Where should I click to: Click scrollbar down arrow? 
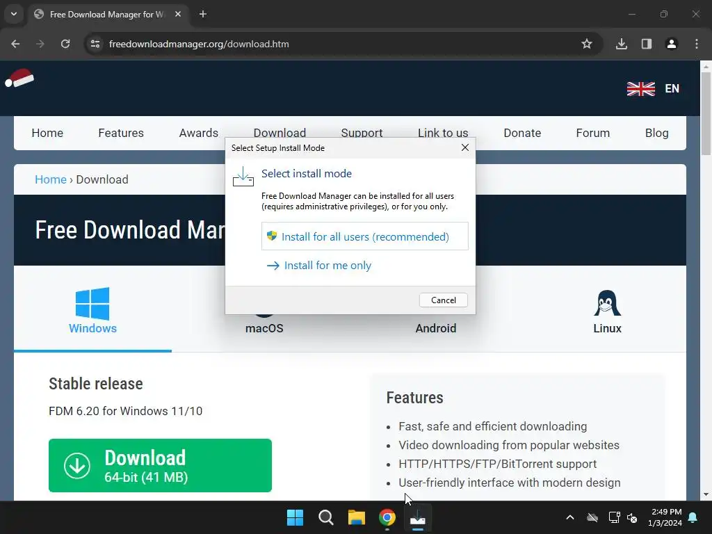(706, 494)
